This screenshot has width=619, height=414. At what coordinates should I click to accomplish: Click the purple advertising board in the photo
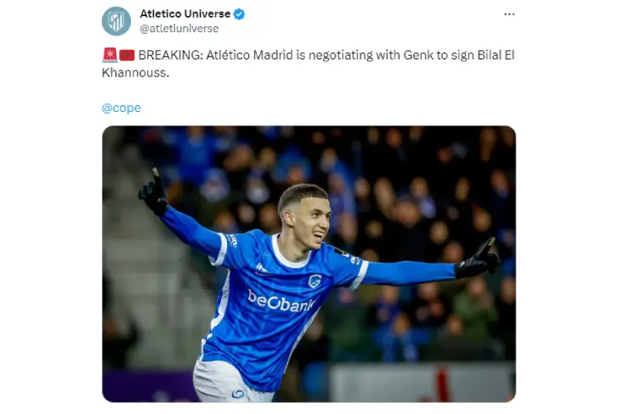(x=150, y=386)
